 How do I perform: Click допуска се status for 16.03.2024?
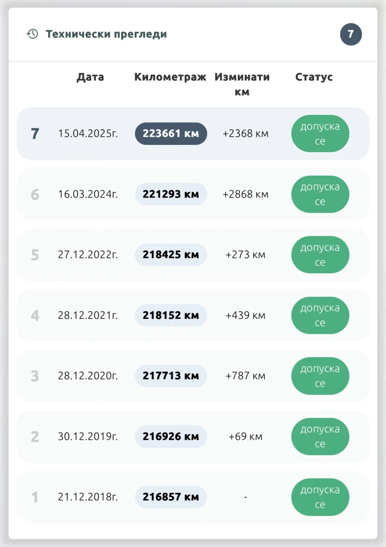click(x=320, y=194)
